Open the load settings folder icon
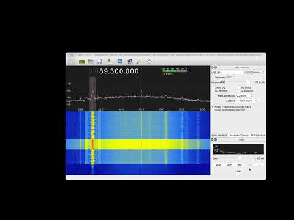This screenshot has height=220, width=294. pos(91,62)
